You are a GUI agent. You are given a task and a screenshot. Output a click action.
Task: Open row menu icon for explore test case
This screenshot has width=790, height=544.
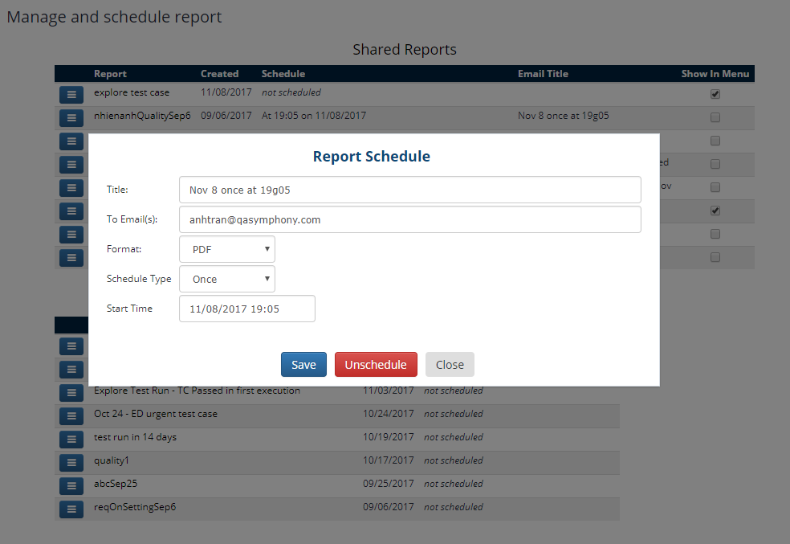coord(71,94)
